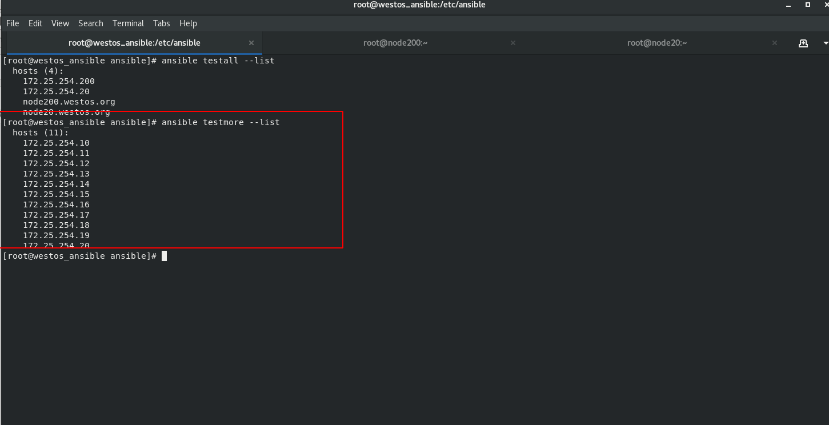Click the 172.25.254.11 host line
The image size is (829, 425).
coord(56,153)
